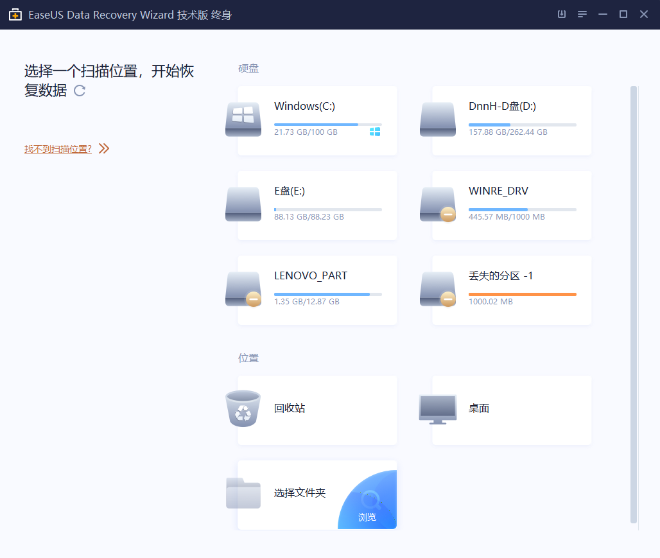Click the Recycle Bin icon
Screen dimensions: 660x558
coord(243,408)
